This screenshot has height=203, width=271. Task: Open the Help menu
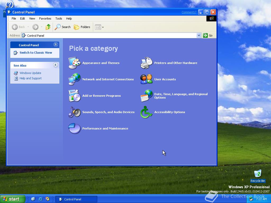[69, 19]
